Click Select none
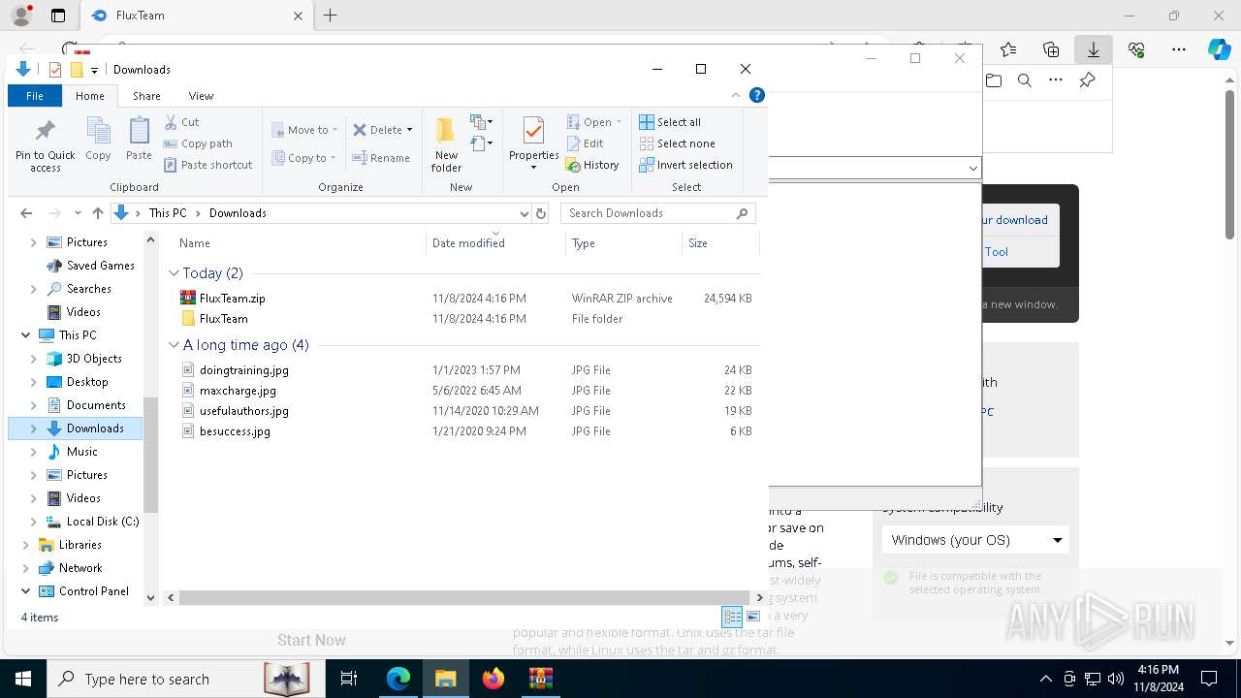Viewport: 1241px width, 698px height. pyautogui.click(x=677, y=143)
